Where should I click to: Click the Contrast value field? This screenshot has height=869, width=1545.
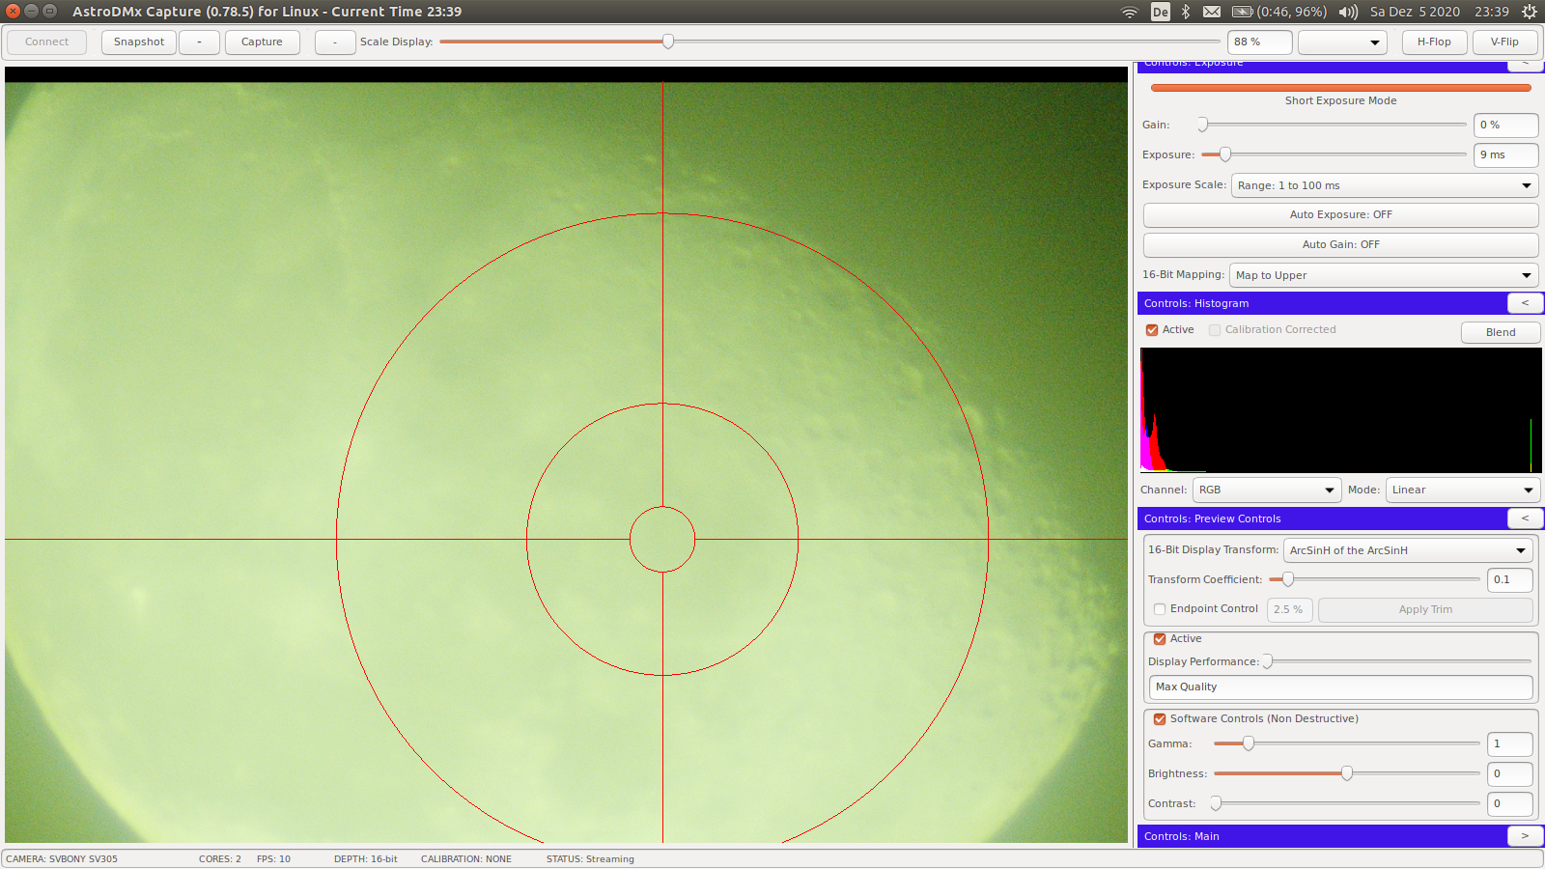click(1510, 804)
